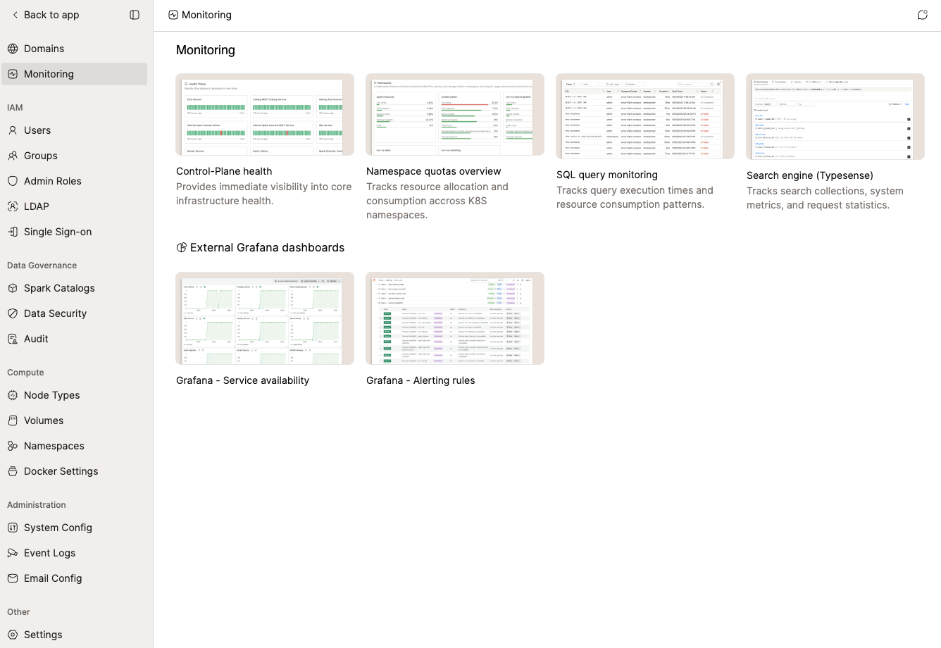Go to the Users page
Viewport: 941px width, 648px height.
point(74,130)
